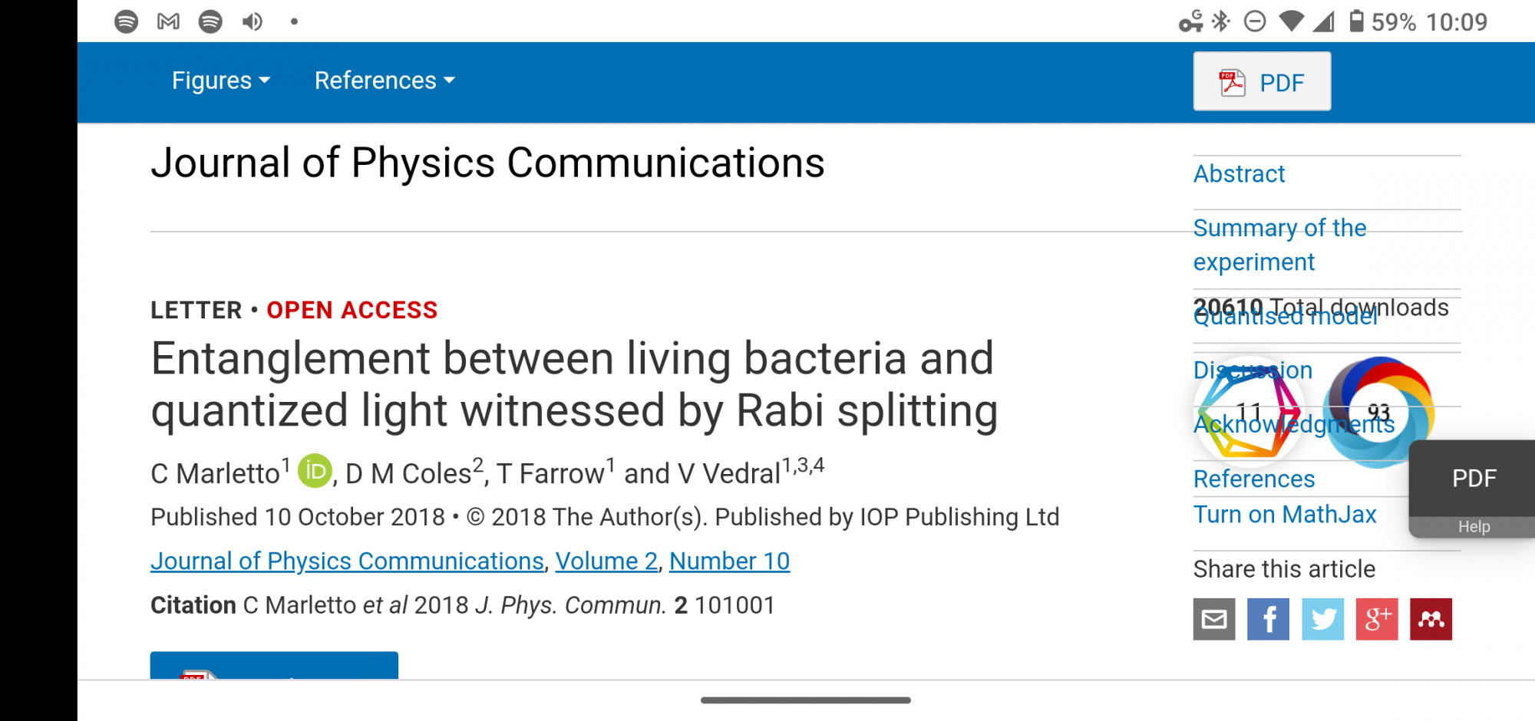Tap the cellular signal icon in status bar
Screen dimensions: 1535x721
pos(1324,21)
